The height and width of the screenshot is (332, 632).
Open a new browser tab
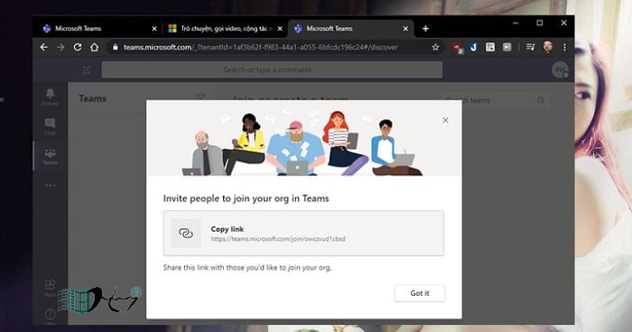pos(425,29)
